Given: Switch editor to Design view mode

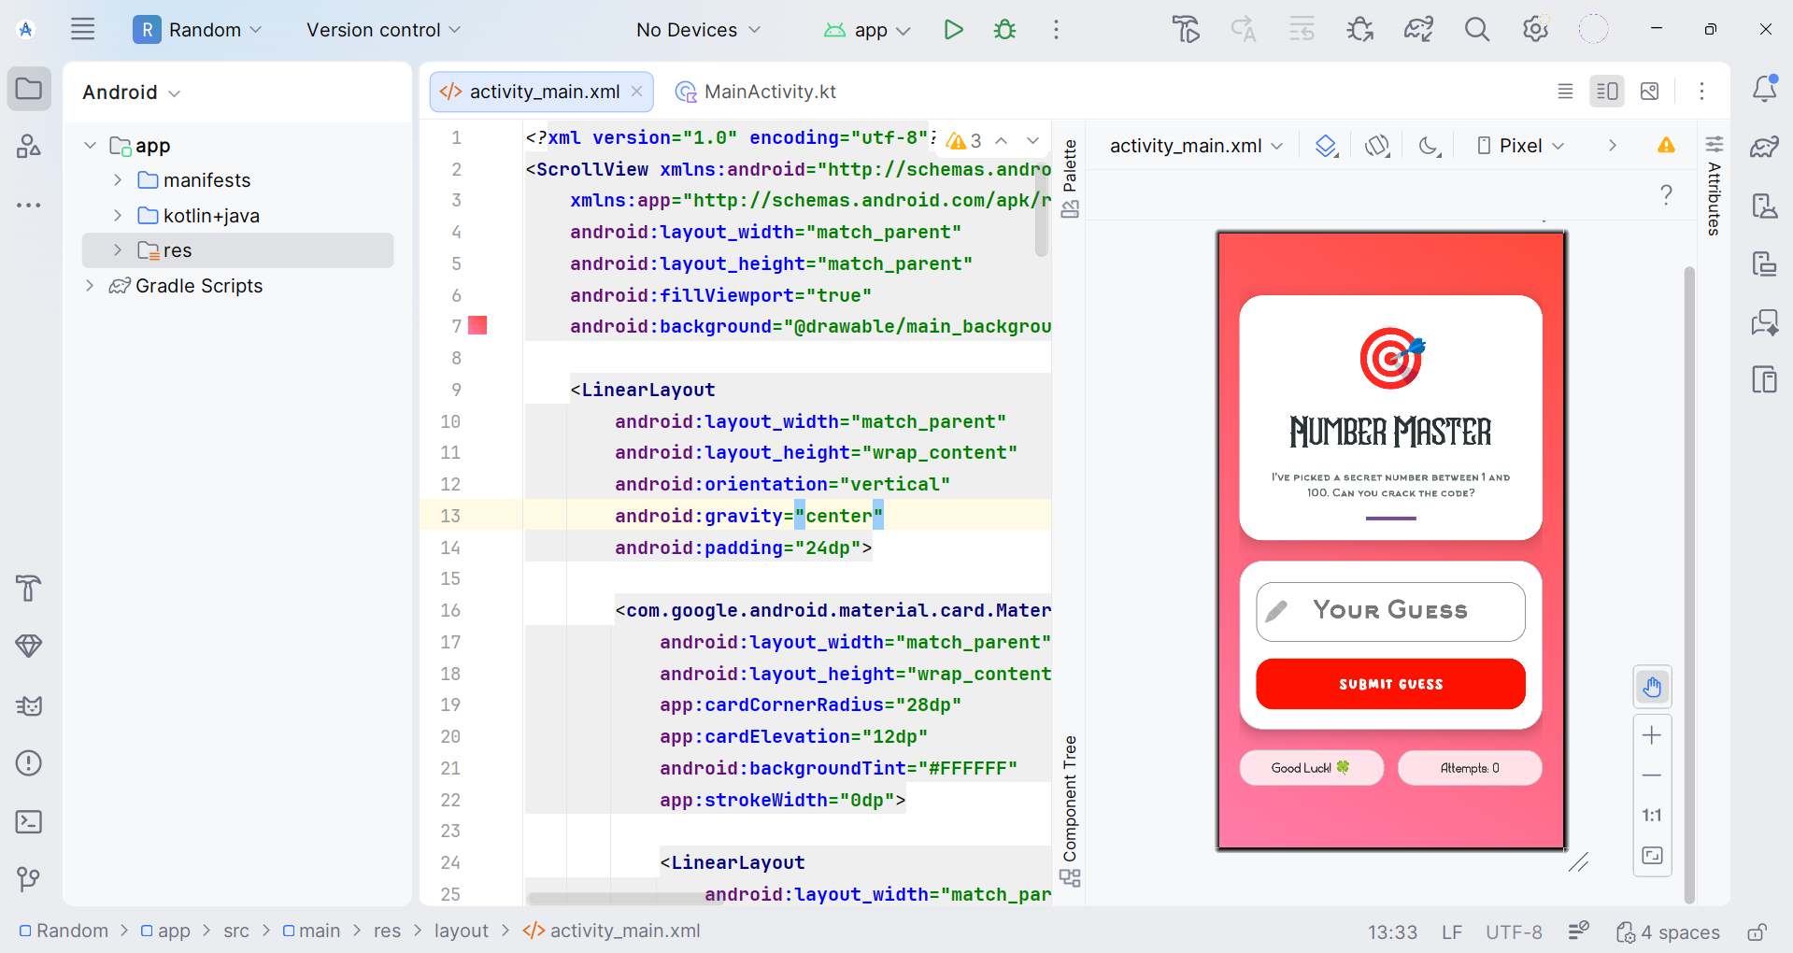Looking at the screenshot, I should tap(1650, 92).
